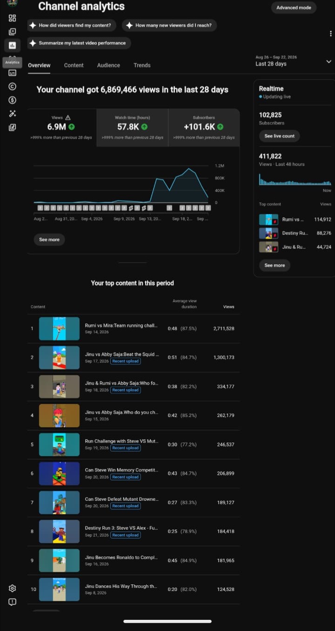Open thumbnail of Jinu Dances His Way Through

pos(59,589)
